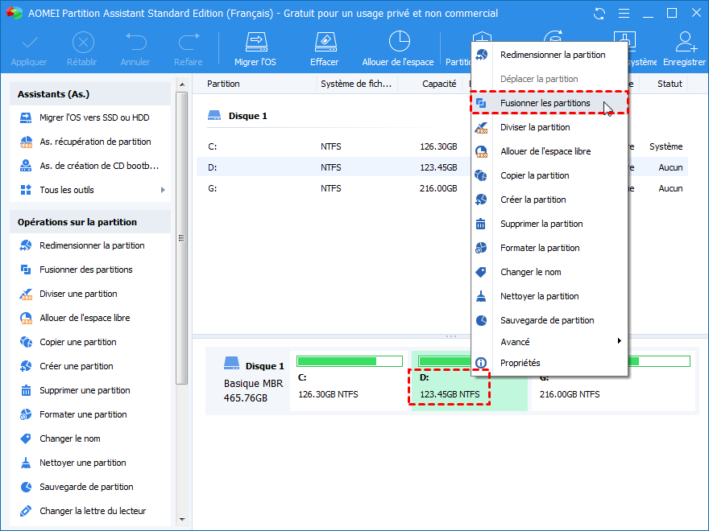
Task: Choose Changer le nom in context menu
Action: (x=549, y=272)
